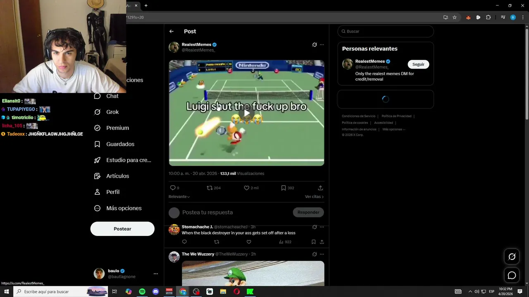The image size is (529, 297).
Task: Open Opera browser from the taskbar
Action: click(236, 292)
